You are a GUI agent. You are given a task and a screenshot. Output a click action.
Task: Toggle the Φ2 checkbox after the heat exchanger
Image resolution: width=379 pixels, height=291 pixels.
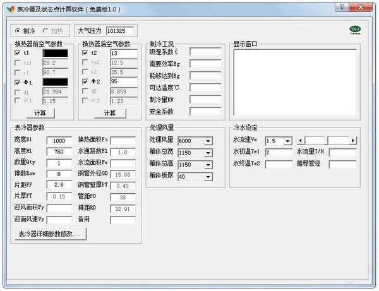(x=86, y=82)
